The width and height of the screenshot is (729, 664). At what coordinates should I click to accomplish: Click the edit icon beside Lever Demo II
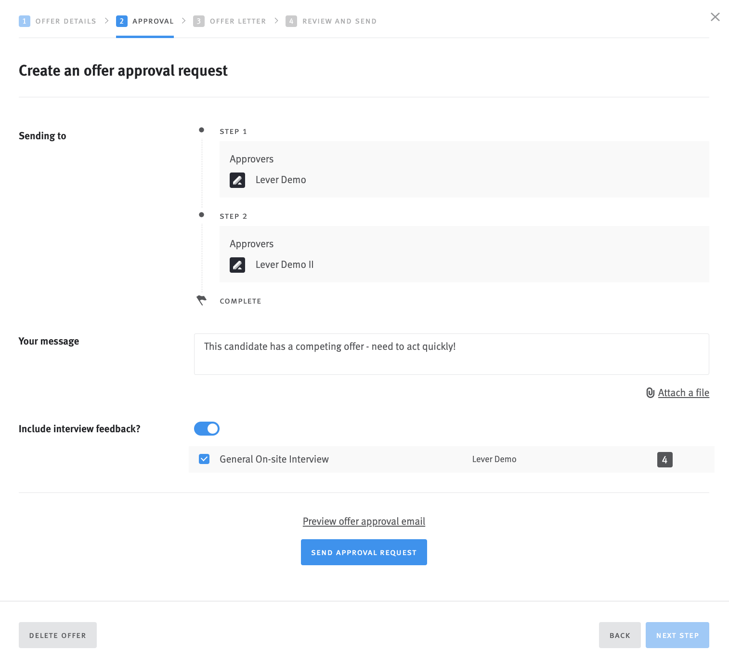click(x=237, y=265)
